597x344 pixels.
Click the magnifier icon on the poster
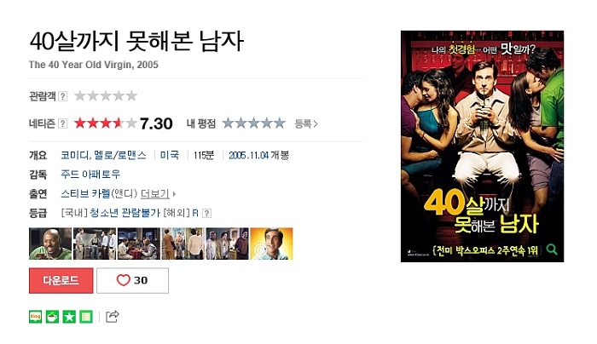[552, 249]
